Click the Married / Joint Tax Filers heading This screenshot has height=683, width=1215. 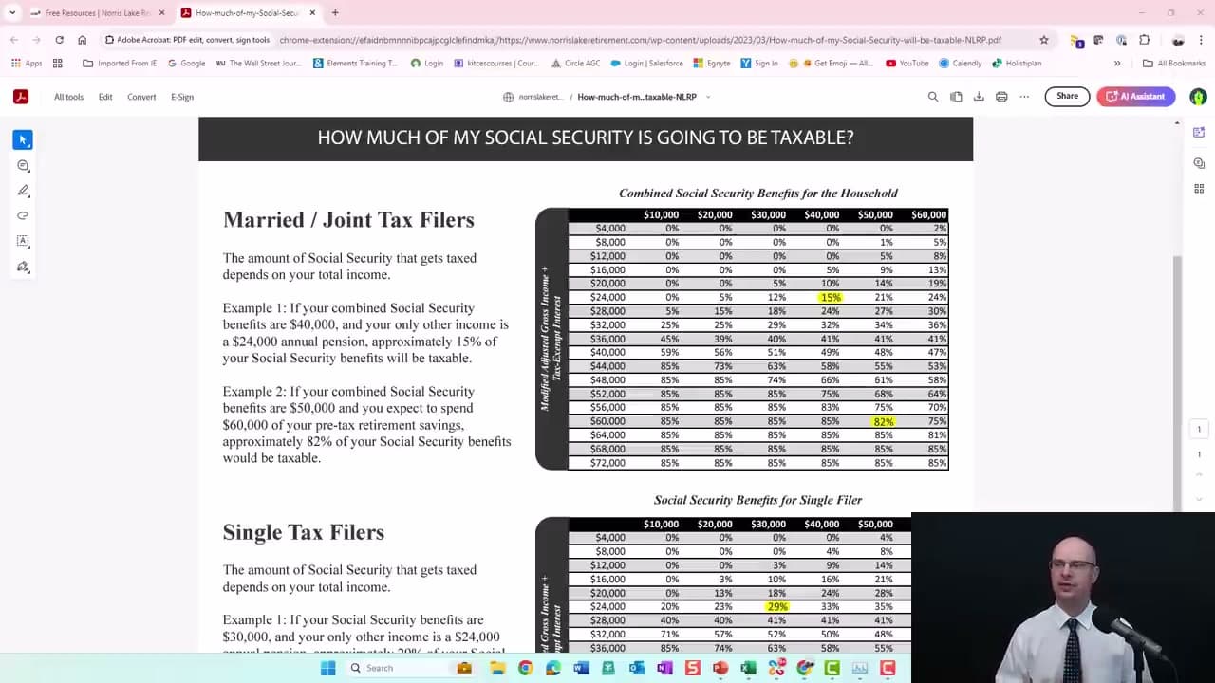coord(348,220)
